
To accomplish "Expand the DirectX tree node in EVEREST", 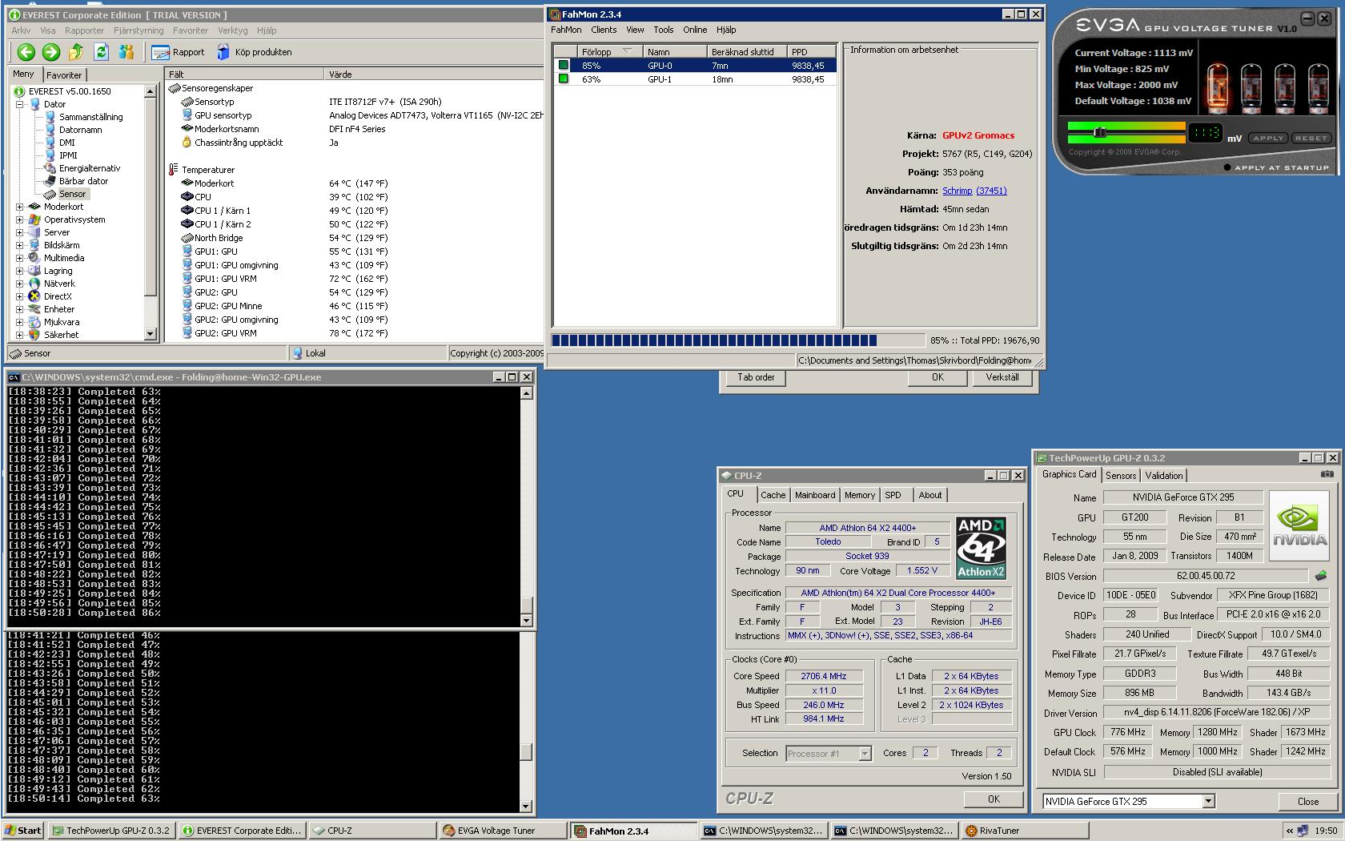I will click(x=19, y=296).
